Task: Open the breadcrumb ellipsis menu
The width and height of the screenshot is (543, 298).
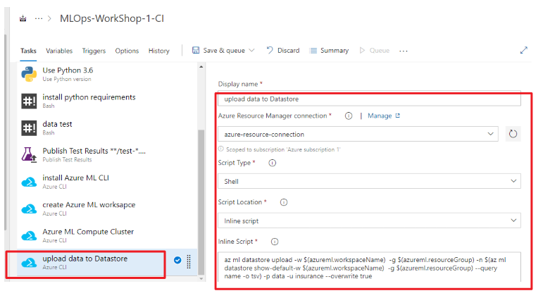Action: tap(39, 18)
